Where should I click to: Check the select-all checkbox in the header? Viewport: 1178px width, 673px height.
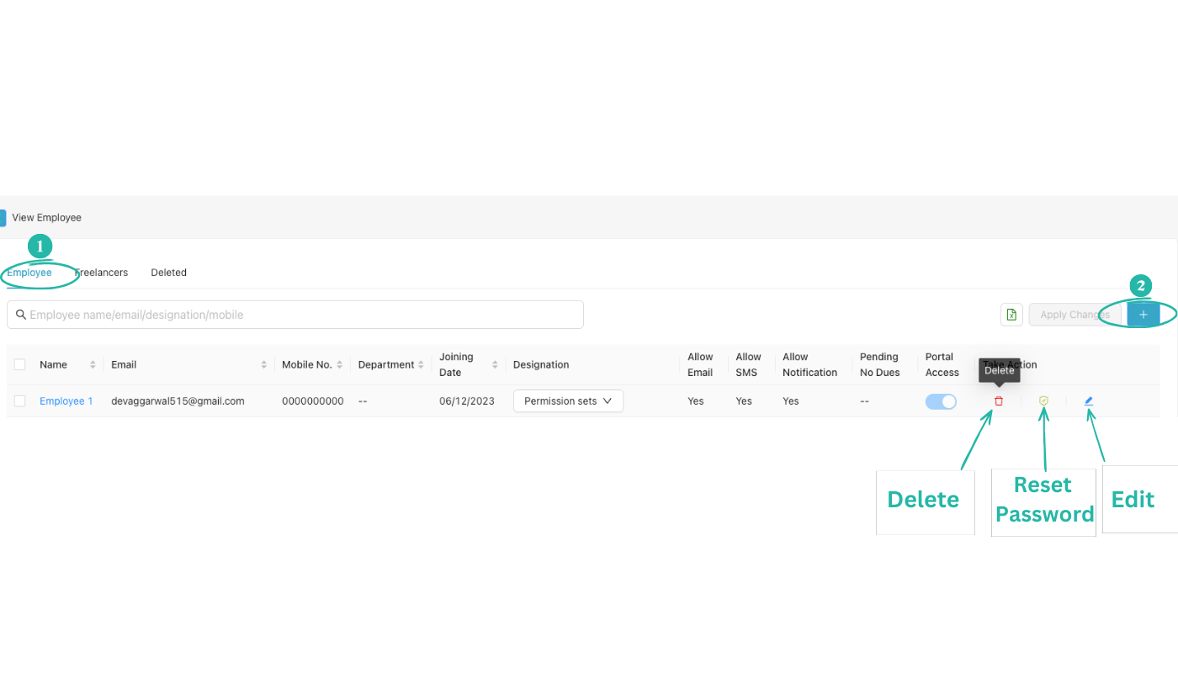click(x=19, y=364)
